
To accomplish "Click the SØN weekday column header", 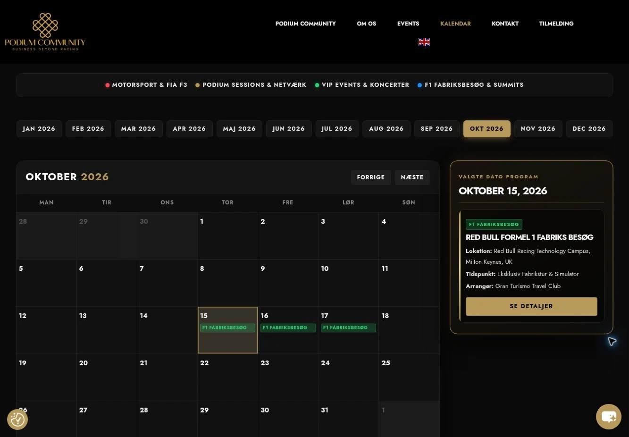I will click(409, 202).
